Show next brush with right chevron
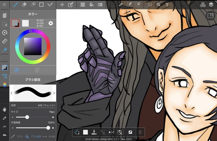This screenshot has width=217, height=141. [54, 93]
